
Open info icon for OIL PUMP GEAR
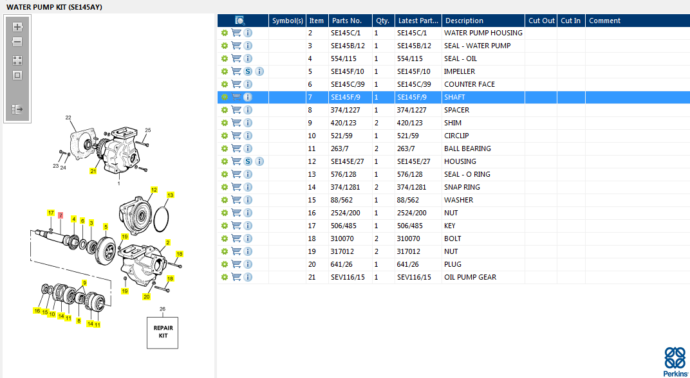[x=248, y=277]
